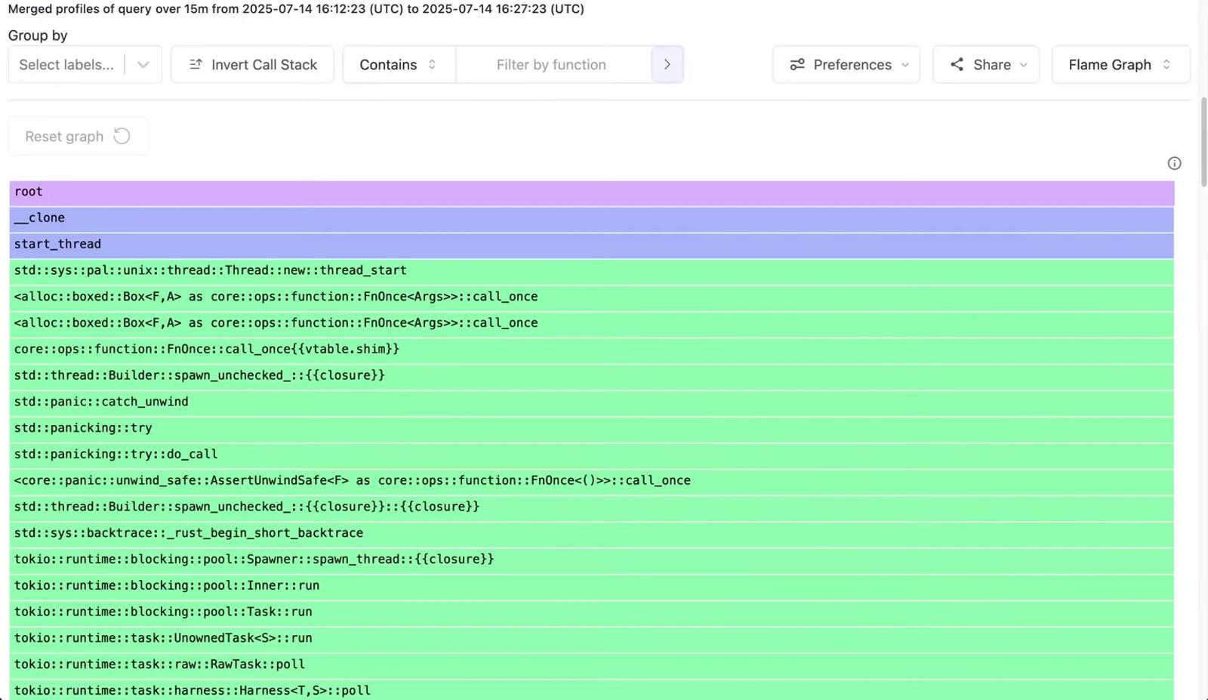Screen dimensions: 1208x700
Task: Select the root flame graph frame
Action: click(x=592, y=192)
